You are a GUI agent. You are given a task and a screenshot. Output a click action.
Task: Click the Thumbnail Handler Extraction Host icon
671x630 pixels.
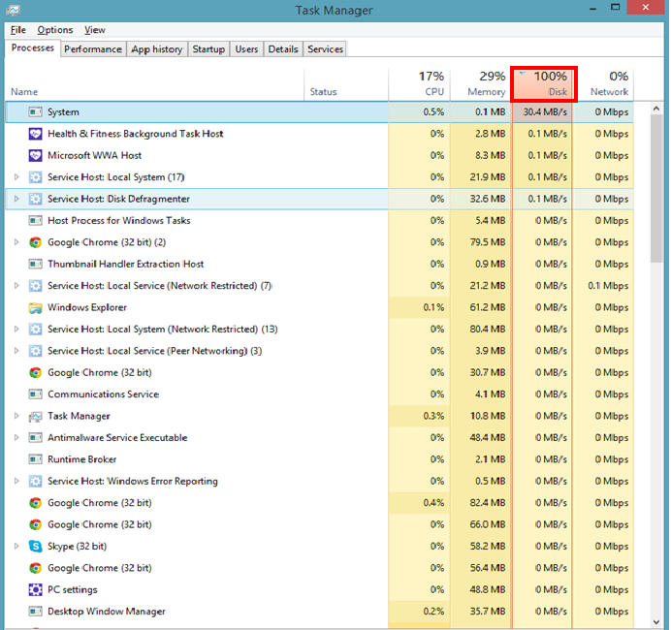click(x=35, y=264)
